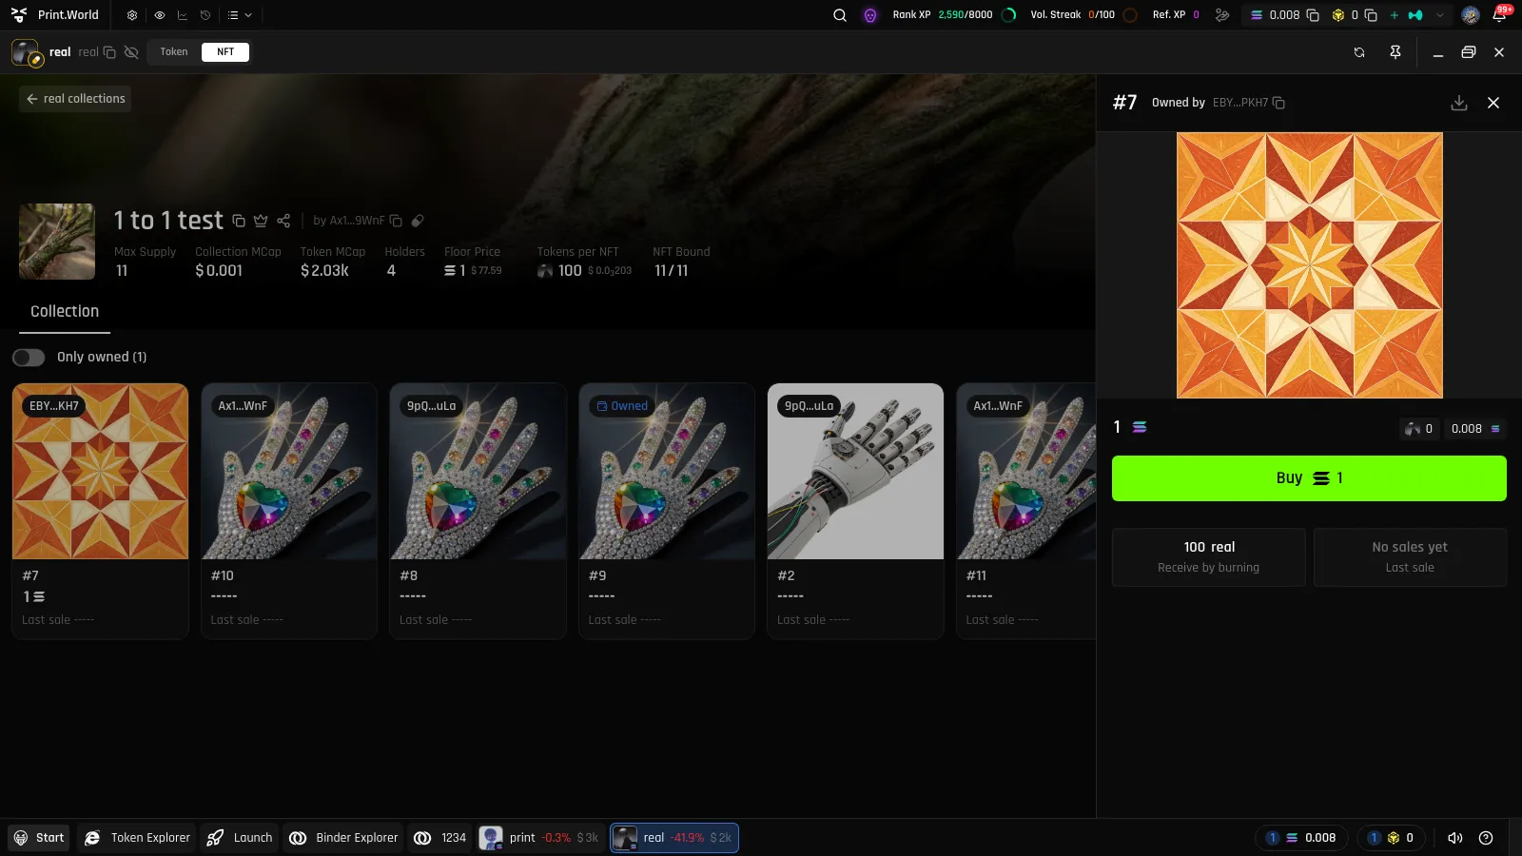
Task: Pin the window with the pin icon
Action: pos(1395,52)
